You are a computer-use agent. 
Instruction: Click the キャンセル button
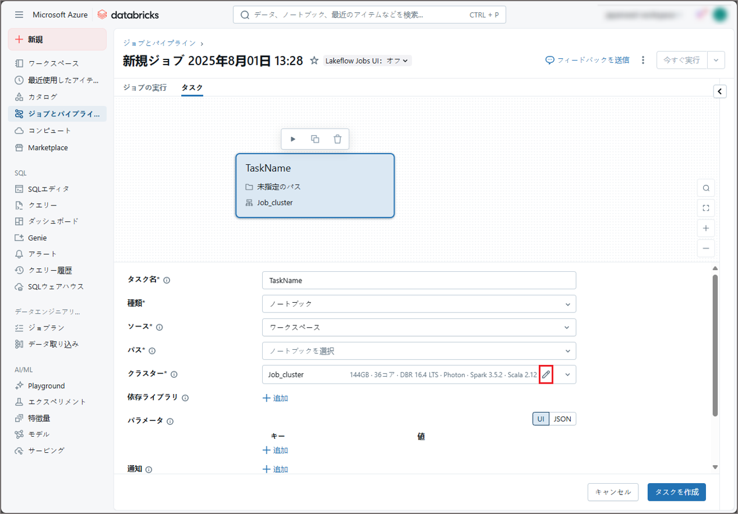613,492
